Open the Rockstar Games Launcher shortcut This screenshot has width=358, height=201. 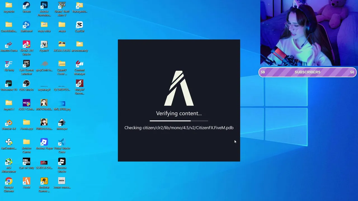point(44,185)
